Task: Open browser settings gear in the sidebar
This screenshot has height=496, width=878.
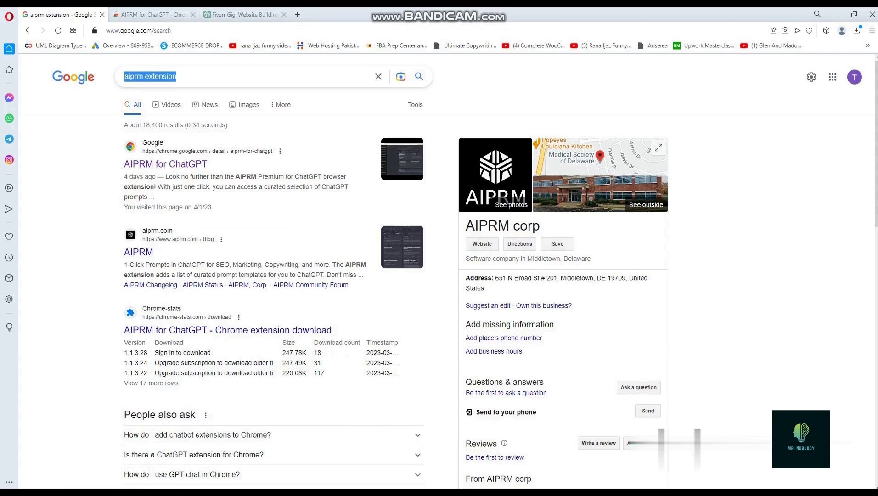Action: (x=9, y=299)
